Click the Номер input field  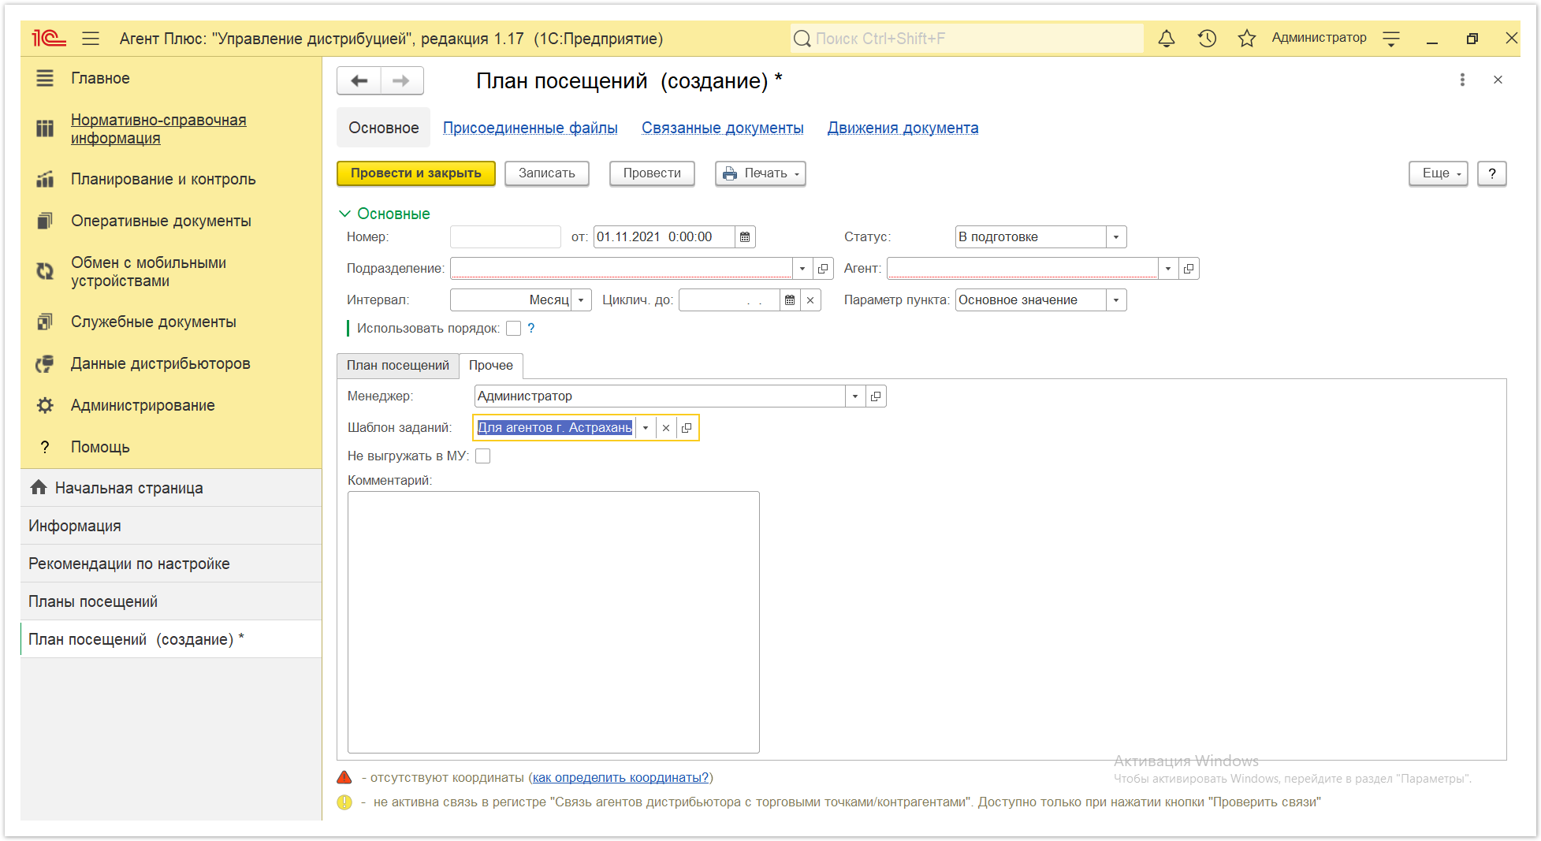(x=505, y=236)
